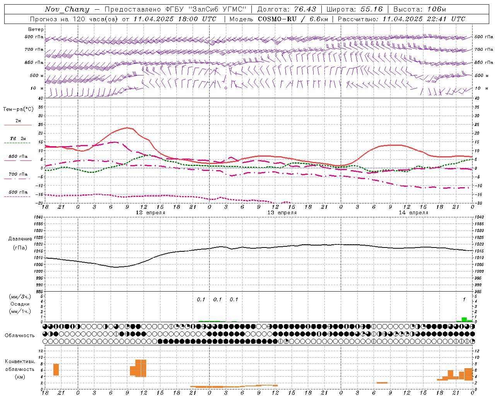
Task: Select the Облачность cloud cover label
Action: pos(20,336)
